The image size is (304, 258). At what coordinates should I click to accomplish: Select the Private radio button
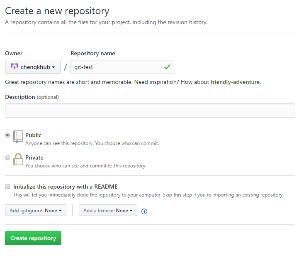(x=7, y=157)
